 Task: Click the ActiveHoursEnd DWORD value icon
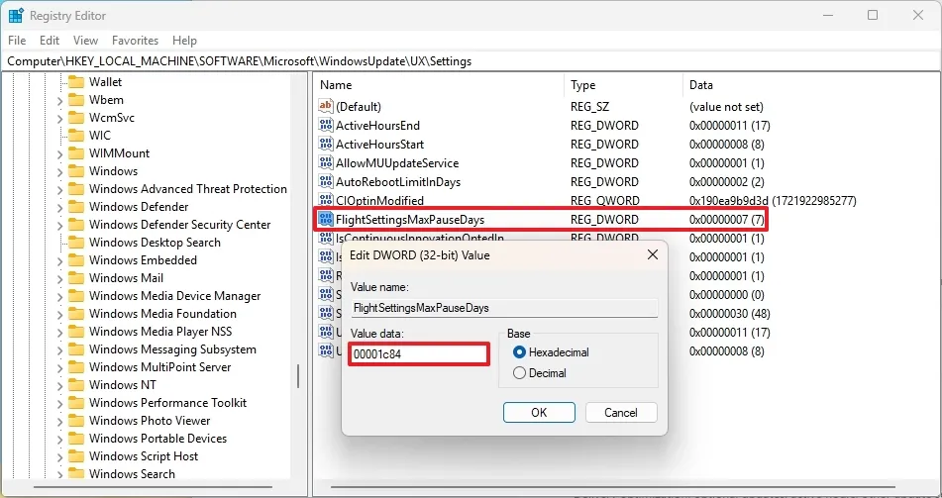[326, 126]
